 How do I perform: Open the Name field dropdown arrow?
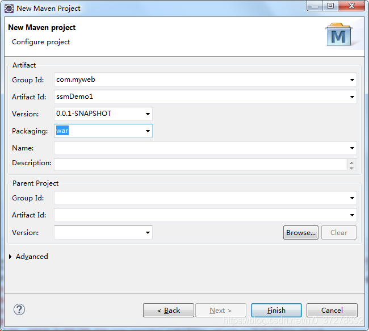coord(352,148)
